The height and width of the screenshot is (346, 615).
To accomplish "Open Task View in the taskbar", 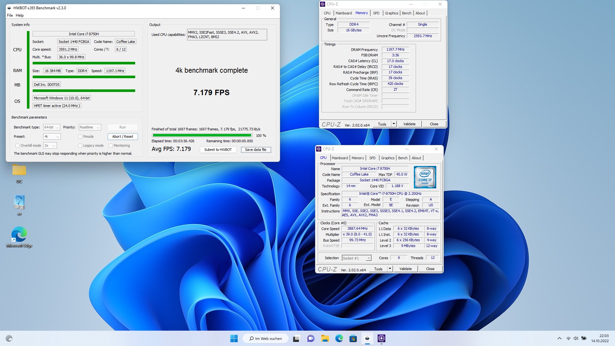I will click(296, 338).
